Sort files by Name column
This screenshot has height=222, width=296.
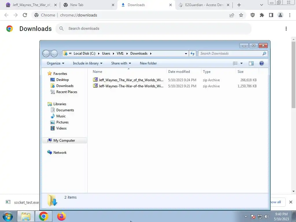(x=128, y=72)
